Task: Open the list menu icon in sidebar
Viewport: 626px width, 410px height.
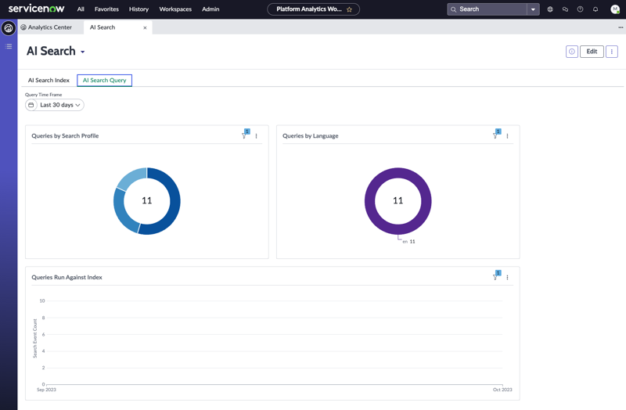Action: (9, 46)
